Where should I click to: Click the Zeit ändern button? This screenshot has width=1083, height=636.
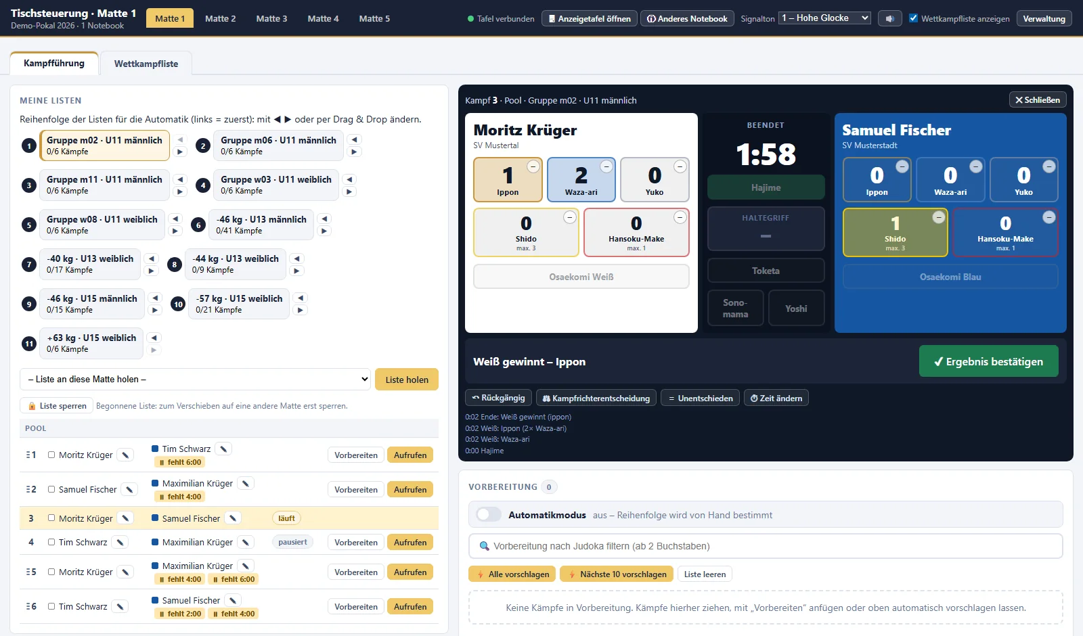point(776,398)
